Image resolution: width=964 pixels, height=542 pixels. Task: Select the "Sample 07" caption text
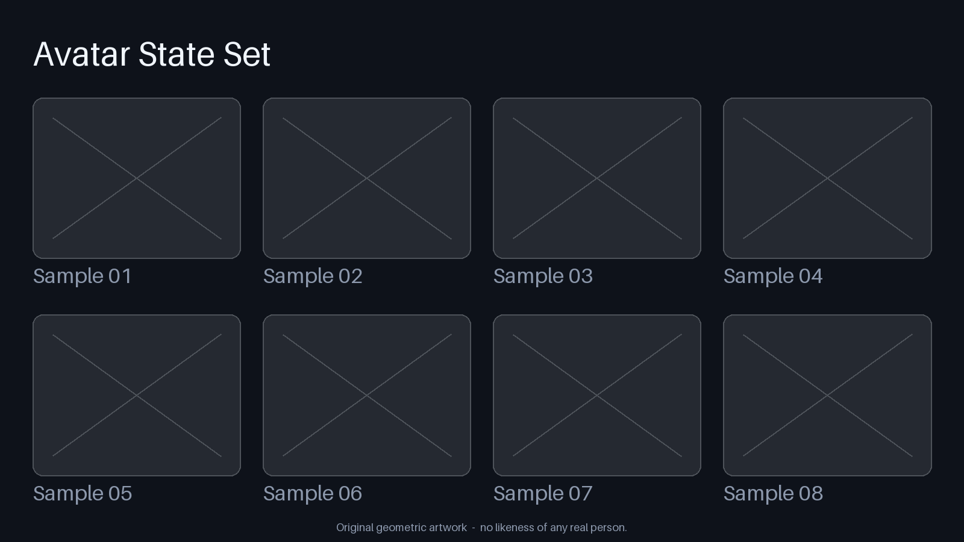click(543, 494)
